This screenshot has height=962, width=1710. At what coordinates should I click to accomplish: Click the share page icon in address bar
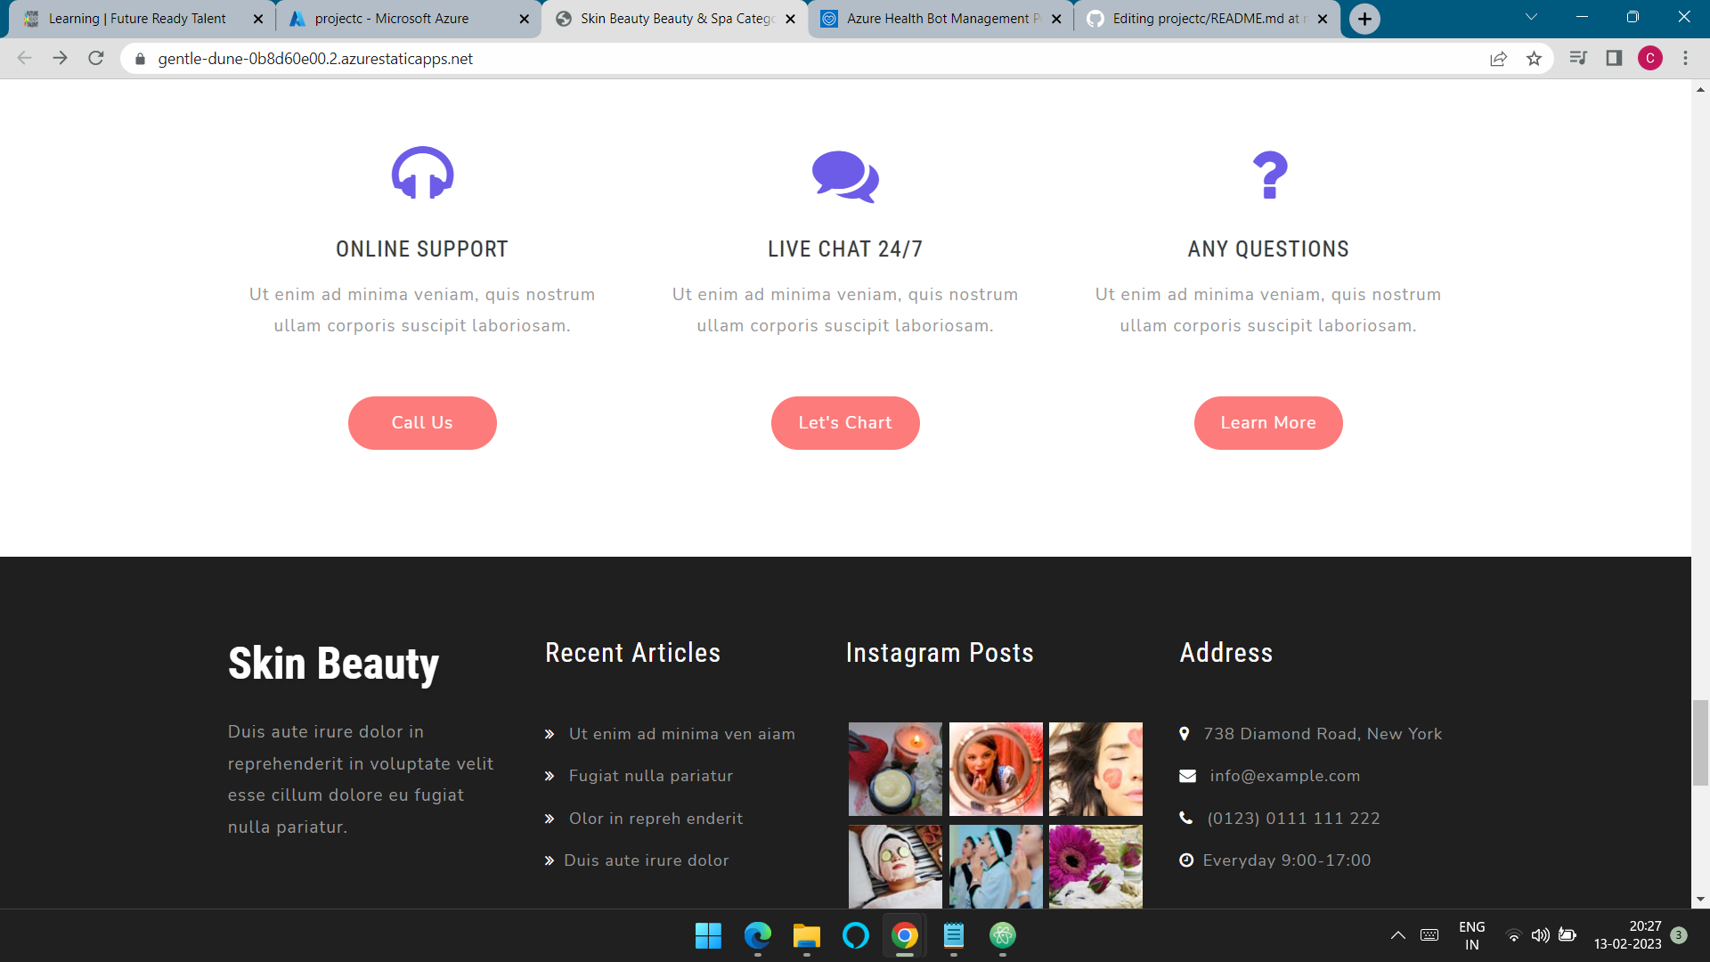tap(1498, 59)
